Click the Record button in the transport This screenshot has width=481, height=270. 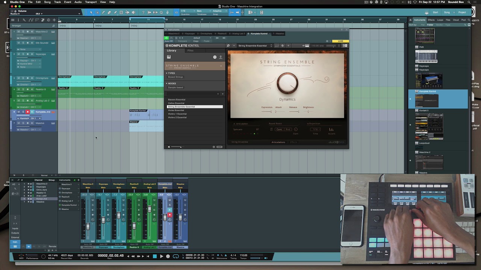168,256
